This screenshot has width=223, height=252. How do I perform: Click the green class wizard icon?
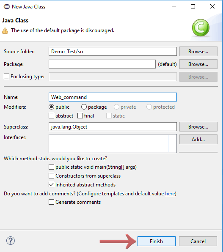coord(201,27)
